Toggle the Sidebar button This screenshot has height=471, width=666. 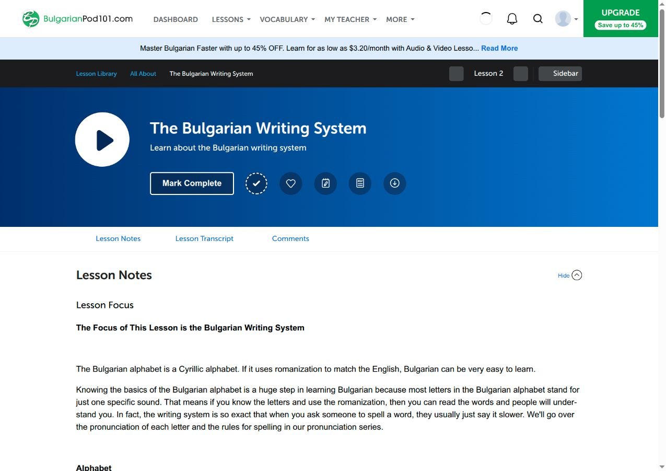point(560,74)
